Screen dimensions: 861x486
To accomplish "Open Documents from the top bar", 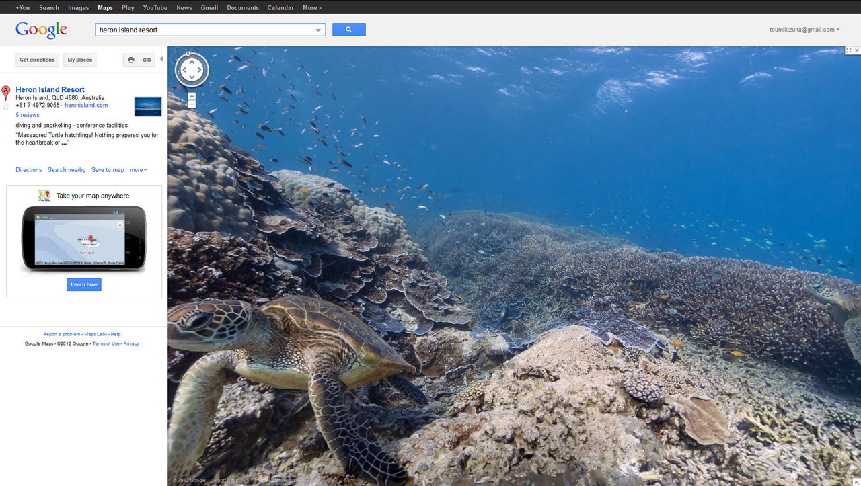I will (243, 7).
